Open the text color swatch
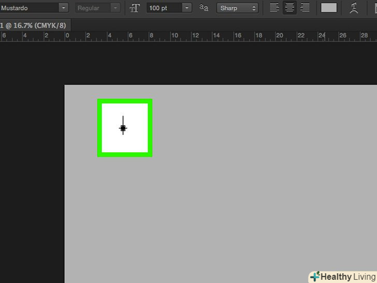377x283 pixels. [328, 8]
